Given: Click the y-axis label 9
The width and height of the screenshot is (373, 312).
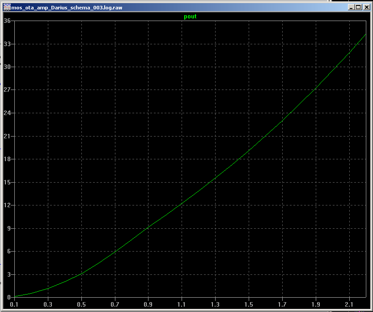Looking at the screenshot, I should coord(9,228).
